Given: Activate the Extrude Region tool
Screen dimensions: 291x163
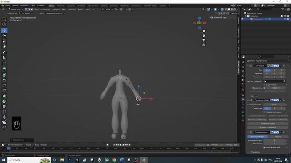Looking at the screenshot, I should [4, 69].
